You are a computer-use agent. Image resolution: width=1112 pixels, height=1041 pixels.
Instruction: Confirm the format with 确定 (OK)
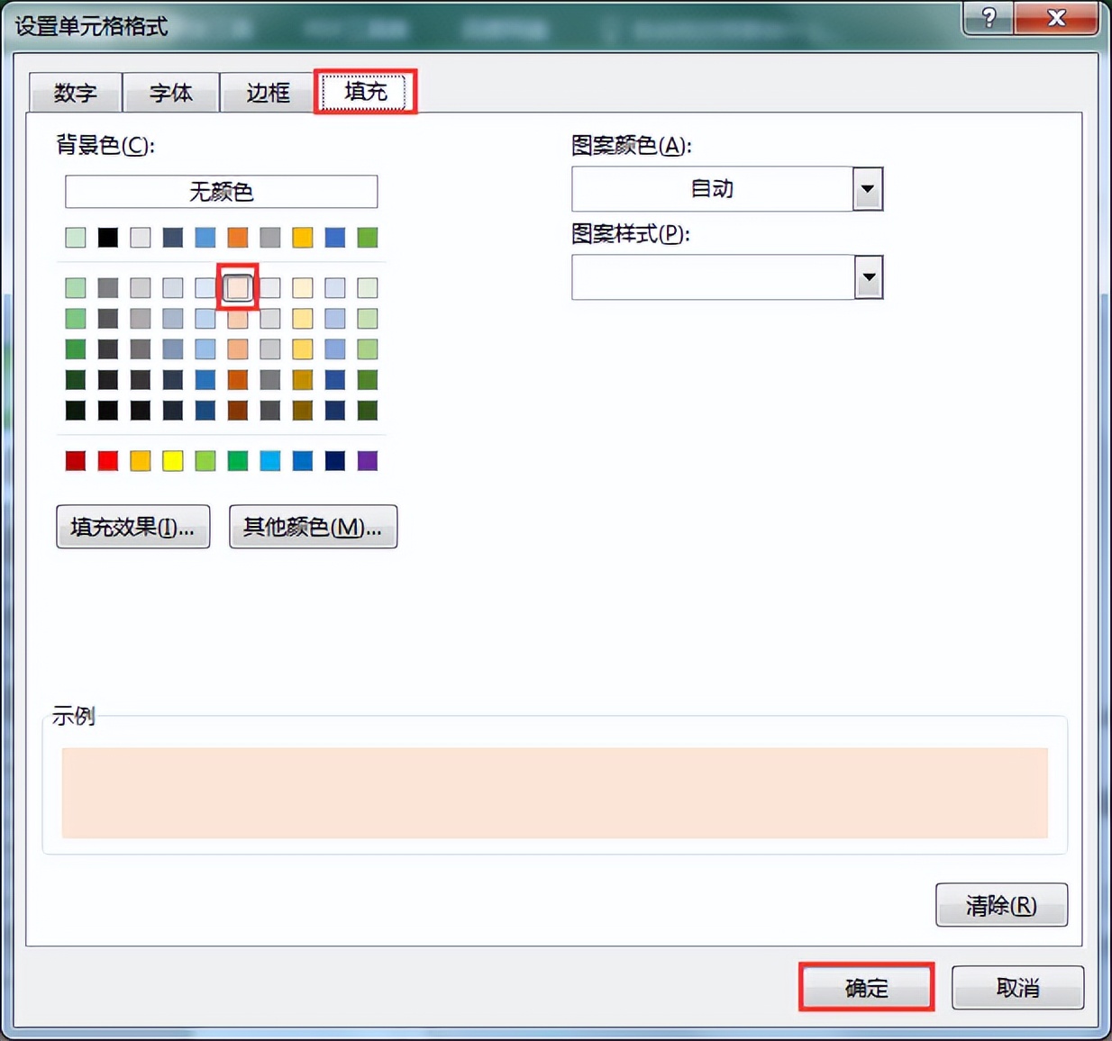865,987
